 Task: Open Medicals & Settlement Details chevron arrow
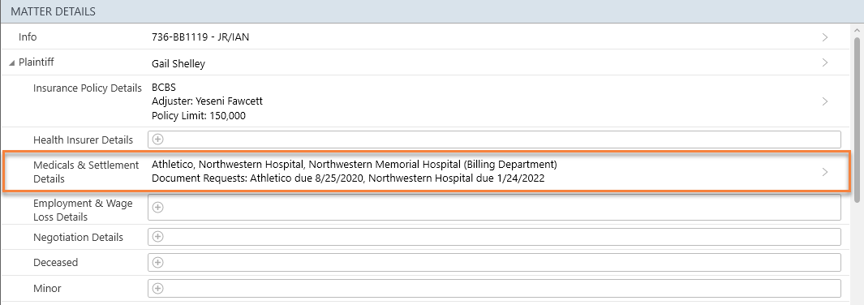tap(825, 172)
